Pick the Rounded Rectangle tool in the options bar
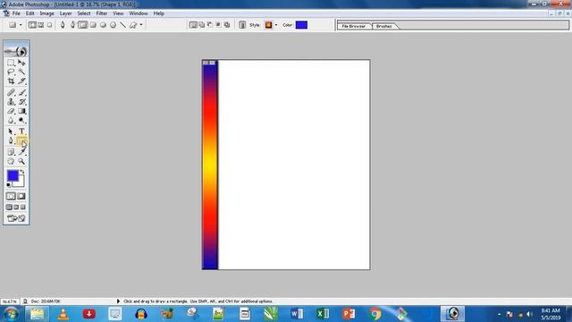Image resolution: width=572 pixels, height=322 pixels. coord(93,25)
